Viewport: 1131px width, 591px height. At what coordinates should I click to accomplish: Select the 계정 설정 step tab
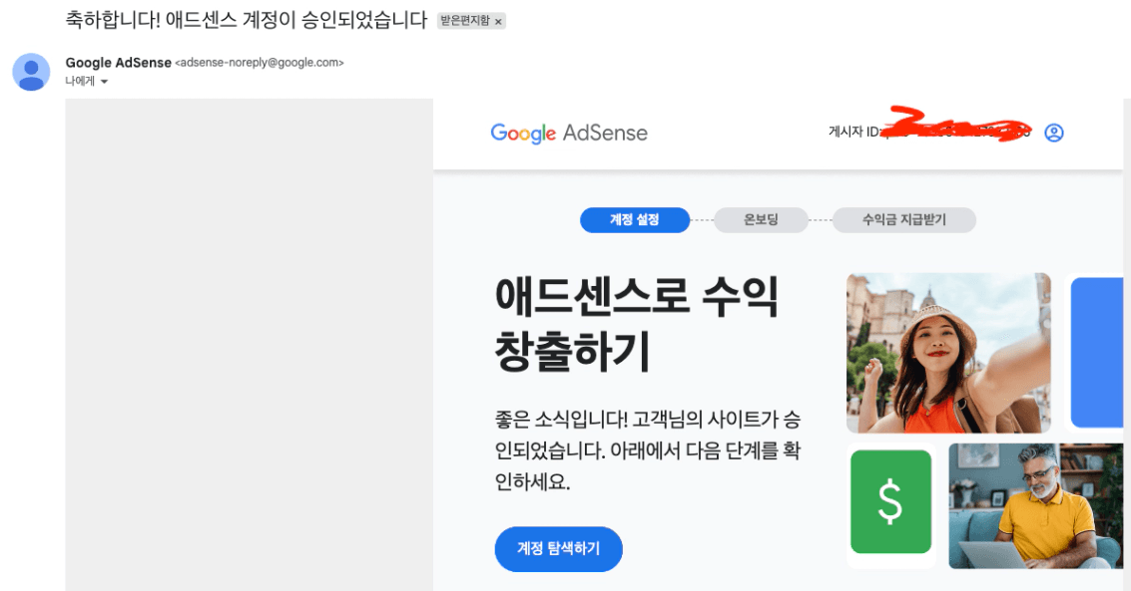[x=635, y=219]
